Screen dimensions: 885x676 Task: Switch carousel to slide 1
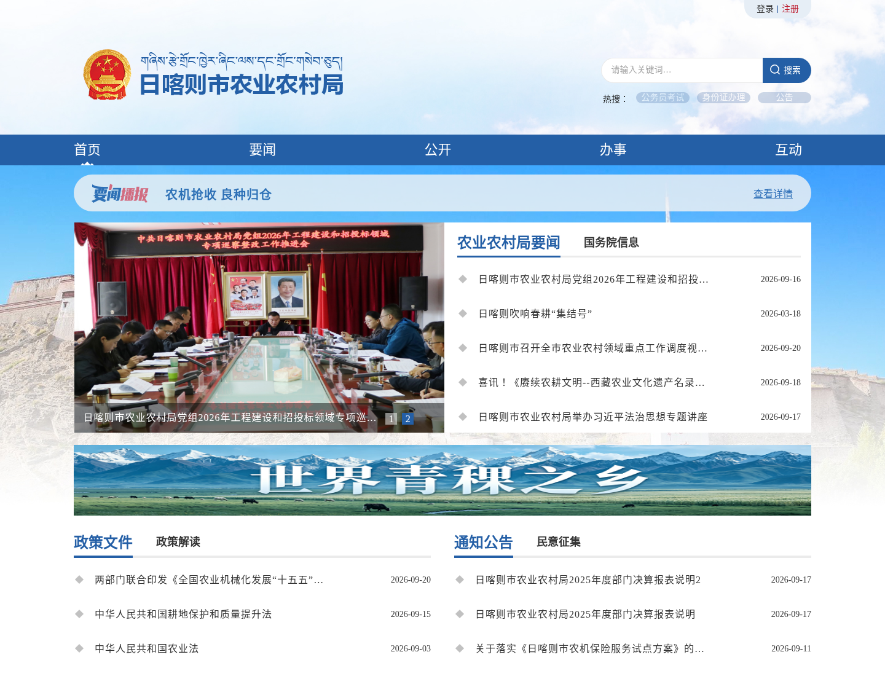point(391,419)
